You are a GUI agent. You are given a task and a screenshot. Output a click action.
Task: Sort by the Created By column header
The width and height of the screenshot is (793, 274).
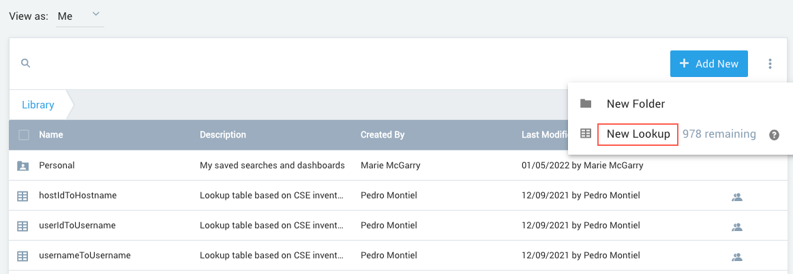click(383, 135)
